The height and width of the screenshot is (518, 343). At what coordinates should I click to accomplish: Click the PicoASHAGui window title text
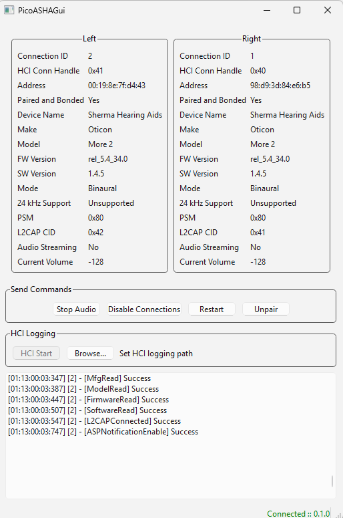[41, 11]
